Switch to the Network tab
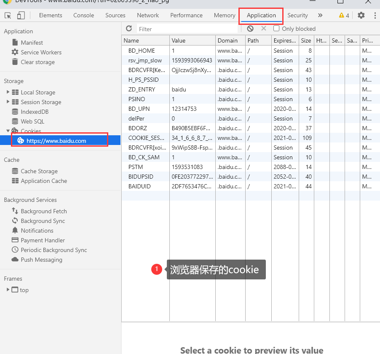This screenshot has width=380, height=354. coord(148,15)
